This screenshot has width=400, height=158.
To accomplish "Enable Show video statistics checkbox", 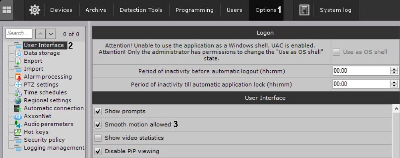I will (x=98, y=138).
